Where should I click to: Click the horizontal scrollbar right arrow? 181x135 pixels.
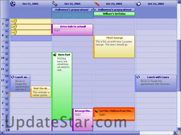click(175, 133)
